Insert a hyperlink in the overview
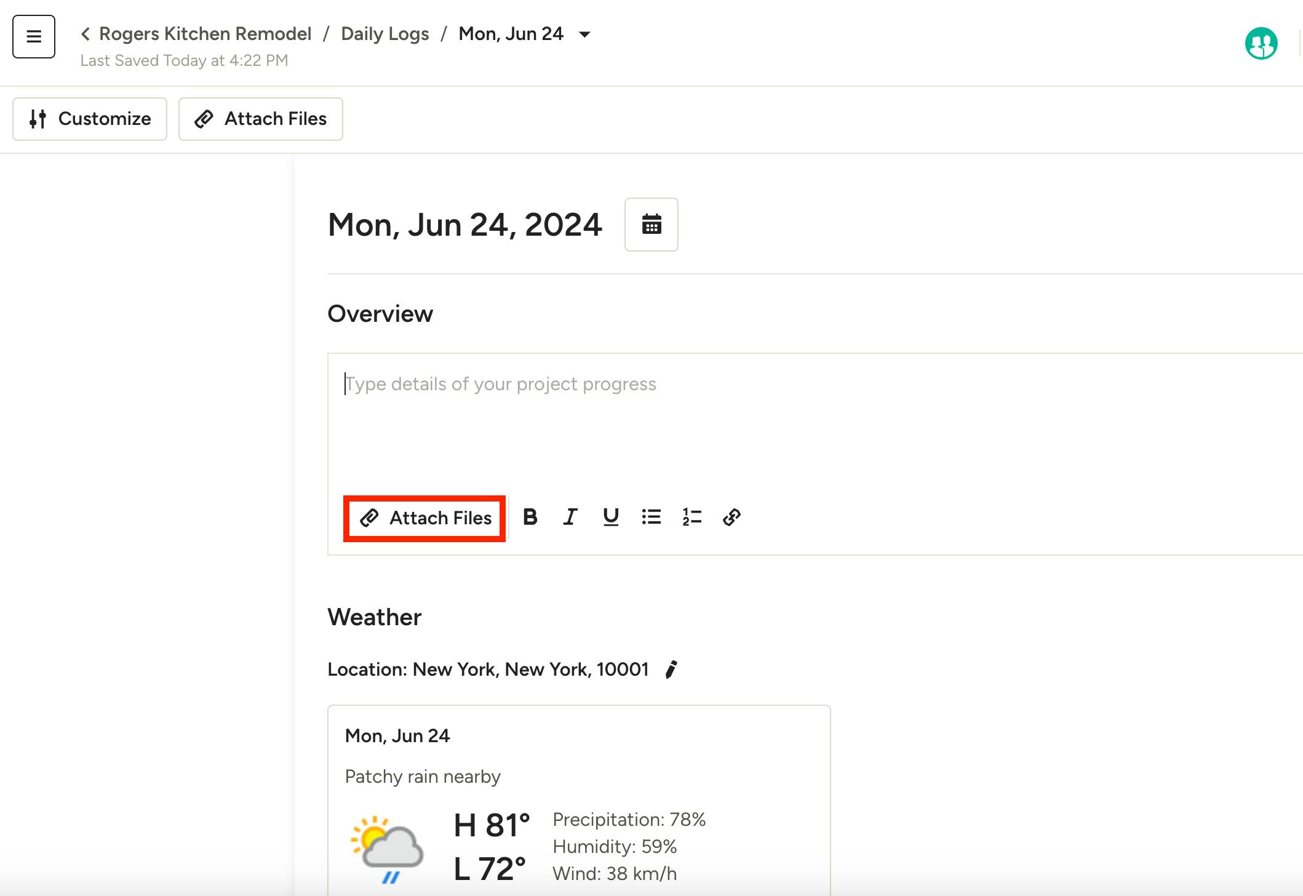The width and height of the screenshot is (1303, 896). point(731,518)
